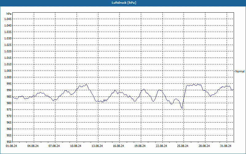Click the 985 y-axis value

click(9, 97)
